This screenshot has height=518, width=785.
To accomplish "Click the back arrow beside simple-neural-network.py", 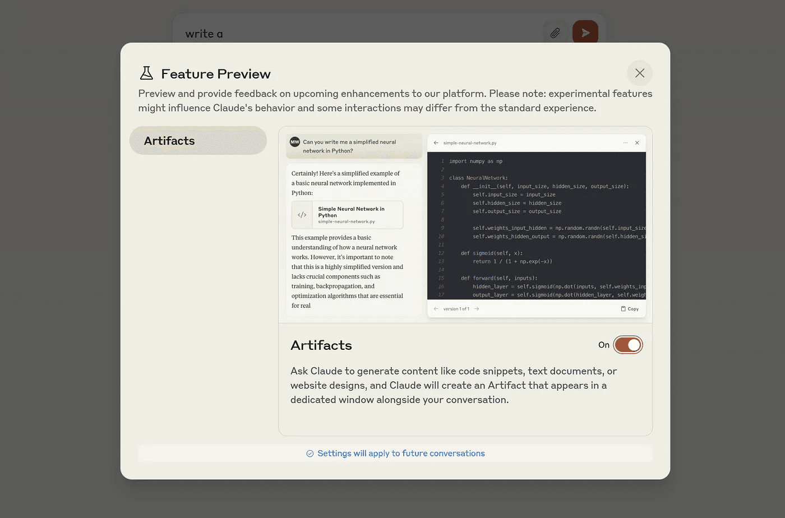I will pyautogui.click(x=436, y=143).
